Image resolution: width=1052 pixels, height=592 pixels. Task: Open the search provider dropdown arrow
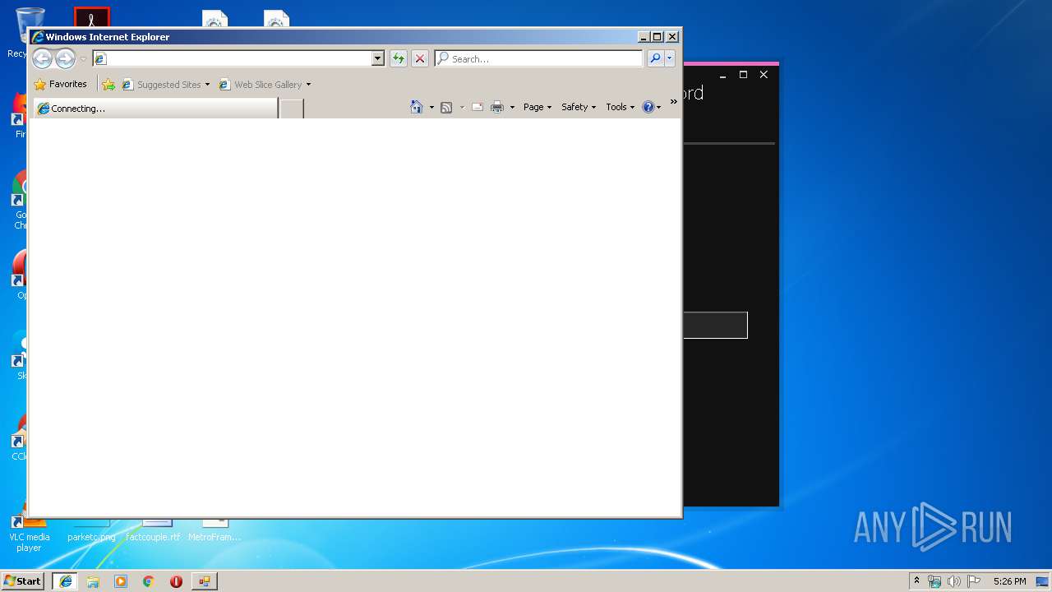(x=670, y=58)
